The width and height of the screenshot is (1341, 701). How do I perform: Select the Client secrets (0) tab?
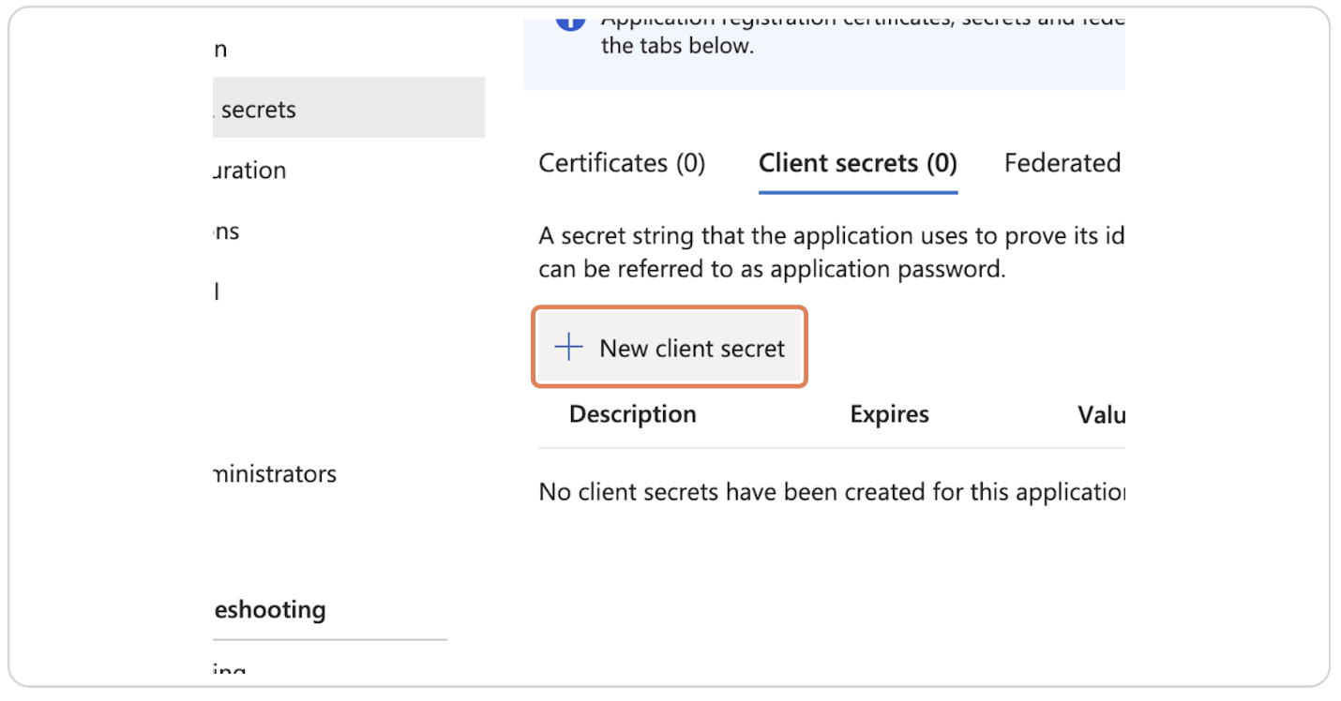[x=857, y=163]
